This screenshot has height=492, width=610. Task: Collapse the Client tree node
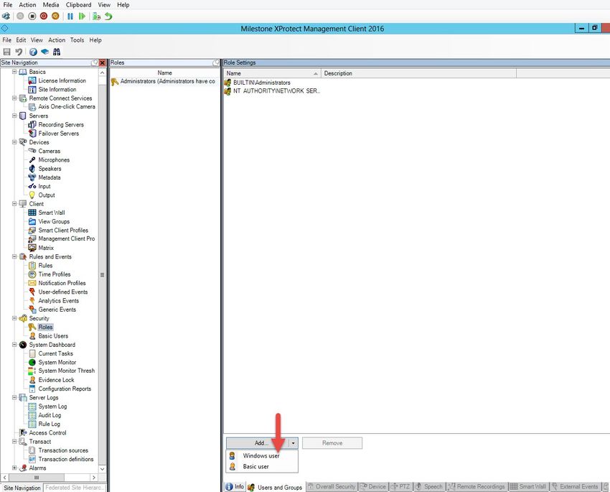[x=14, y=203]
